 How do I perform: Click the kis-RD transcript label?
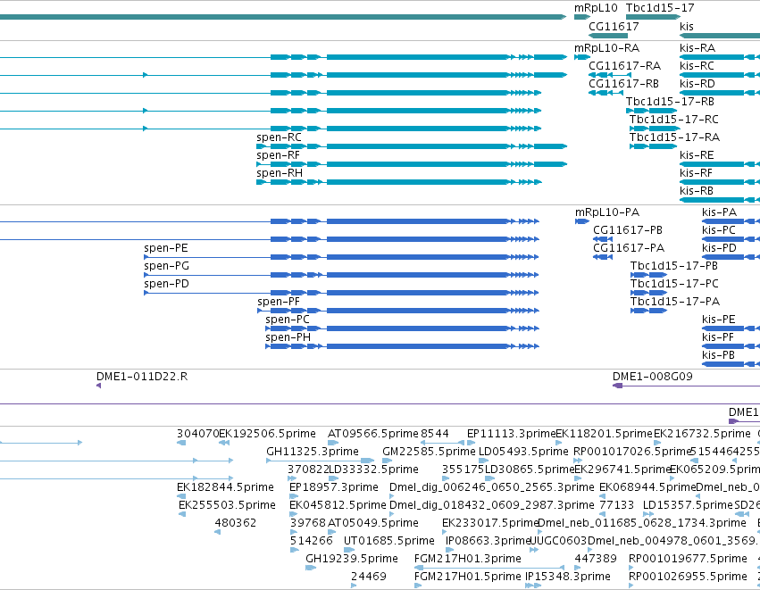pos(697,84)
